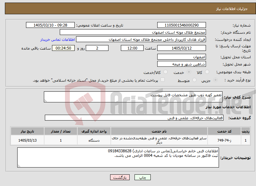
Task: Select the کالا/خدمت radio button
Action: [166, 72]
